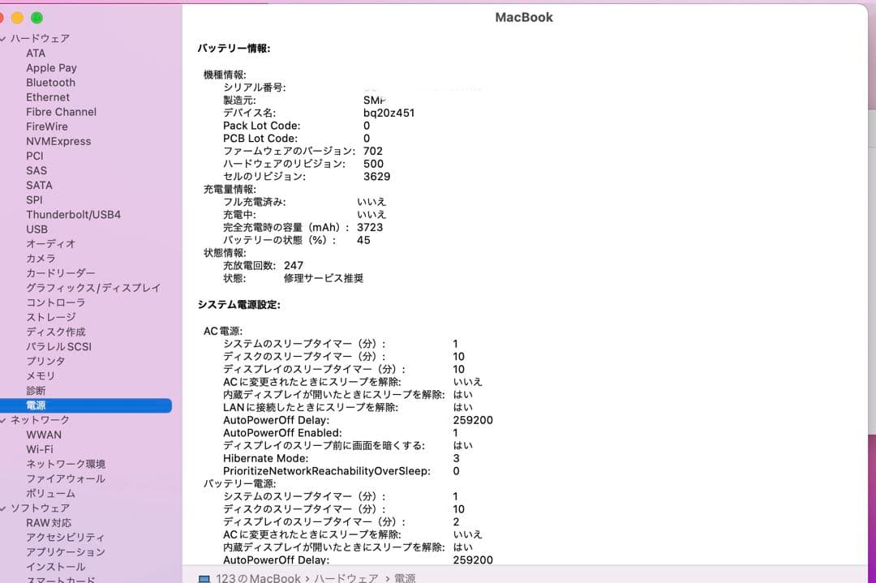Select ネットワーク環境 in the sidebar
Viewport: 876px width, 583px height.
coord(66,464)
